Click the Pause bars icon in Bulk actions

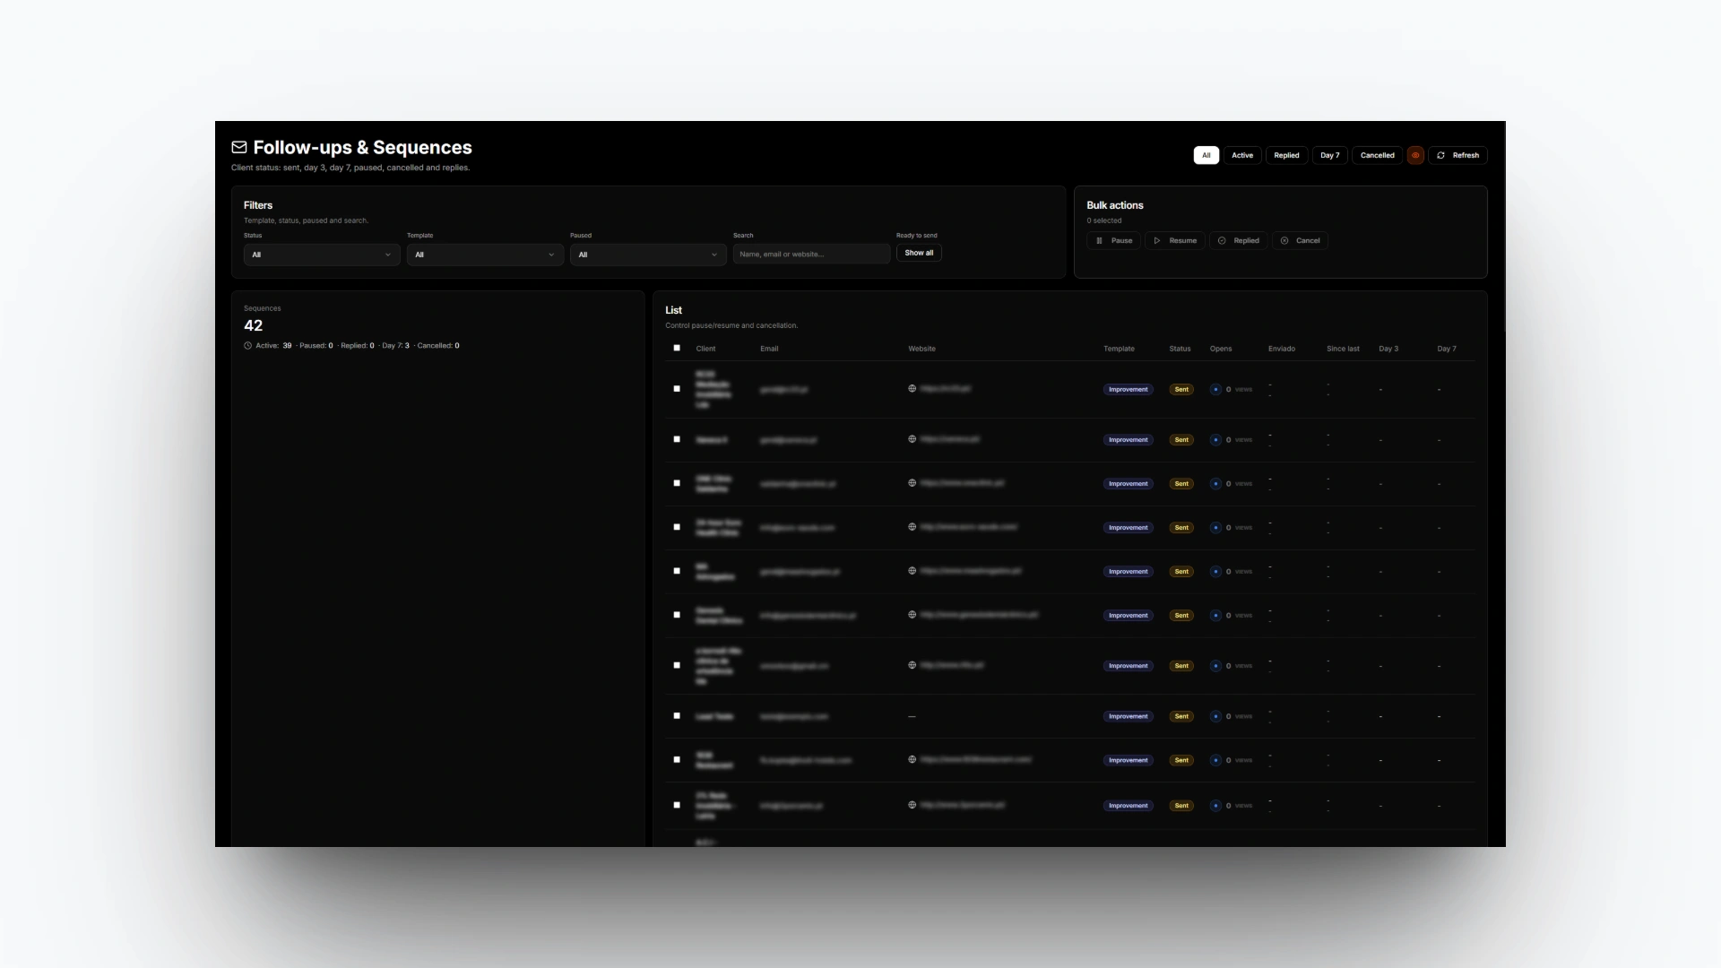[x=1099, y=240]
